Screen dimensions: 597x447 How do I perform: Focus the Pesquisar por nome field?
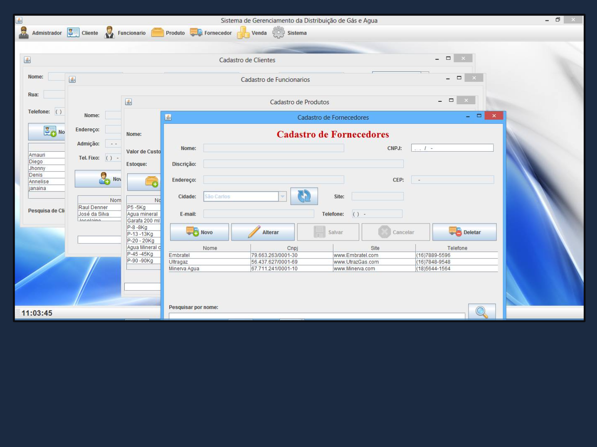pyautogui.click(x=316, y=316)
